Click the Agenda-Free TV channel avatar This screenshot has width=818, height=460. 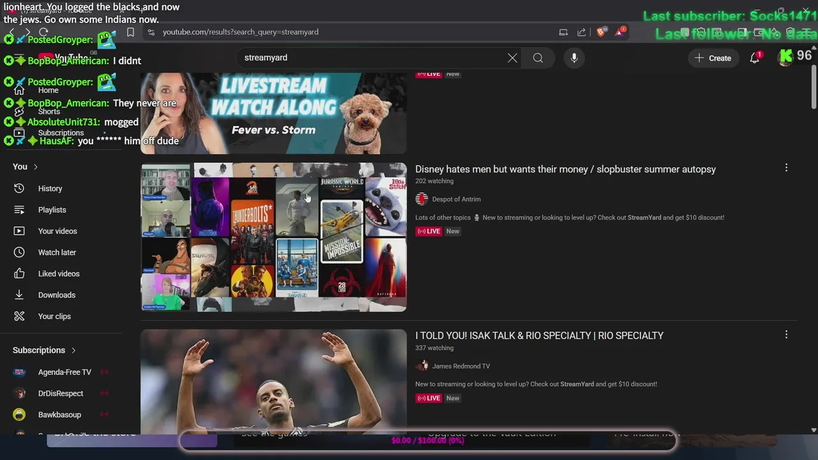tap(19, 372)
